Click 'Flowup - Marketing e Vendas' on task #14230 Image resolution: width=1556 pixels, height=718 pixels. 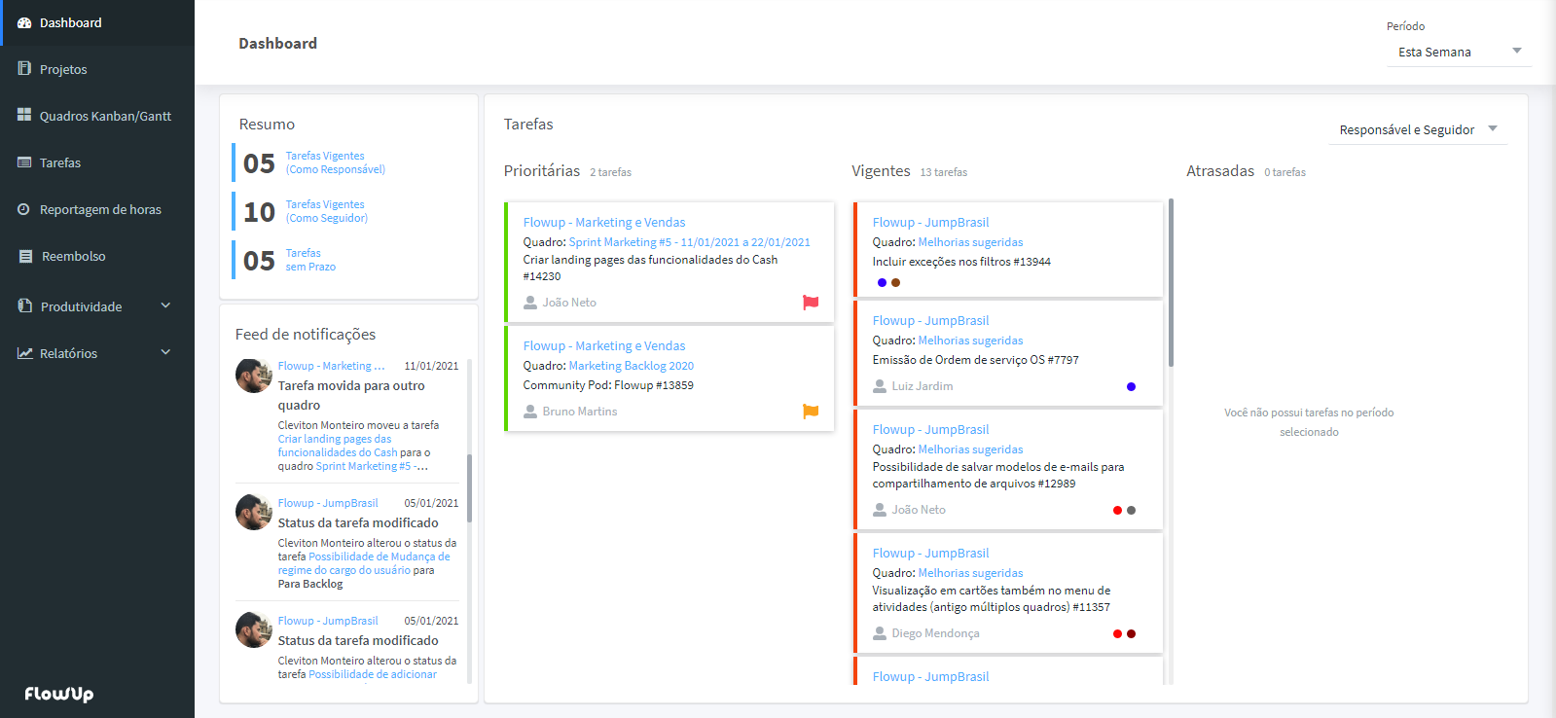point(604,223)
